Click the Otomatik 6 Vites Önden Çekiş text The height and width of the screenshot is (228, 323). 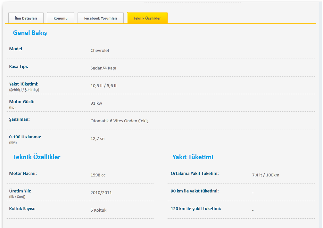119,121
